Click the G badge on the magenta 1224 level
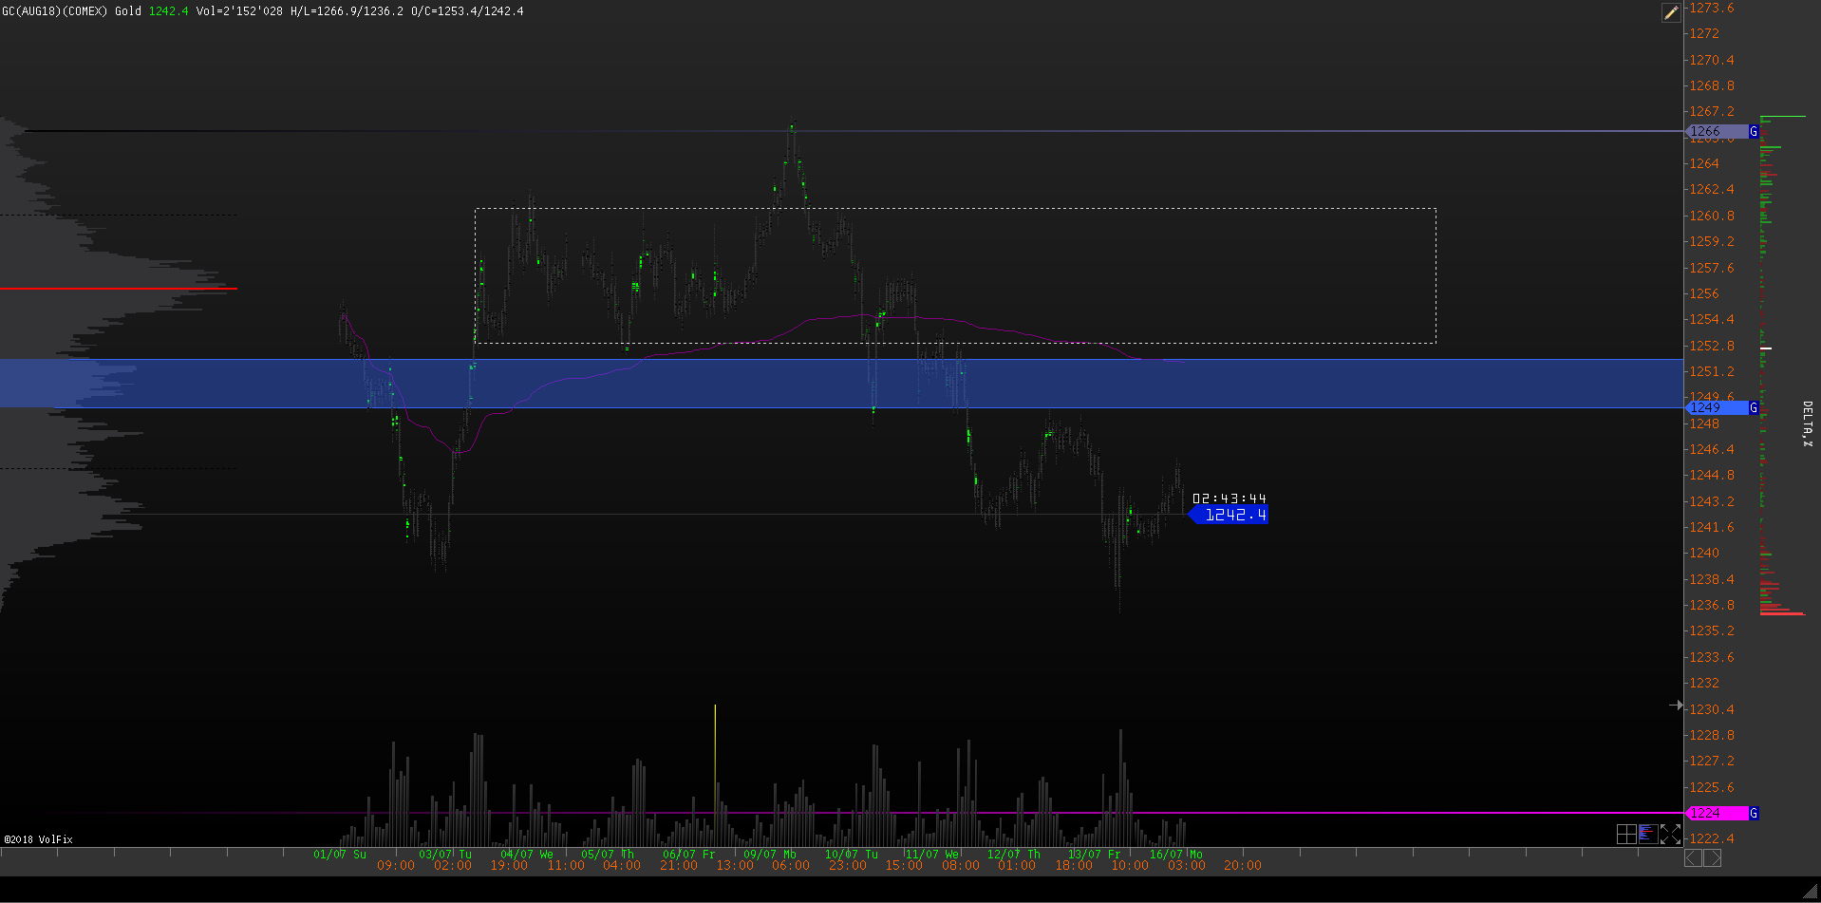Screen dimensions: 1821x903 [x=1754, y=813]
